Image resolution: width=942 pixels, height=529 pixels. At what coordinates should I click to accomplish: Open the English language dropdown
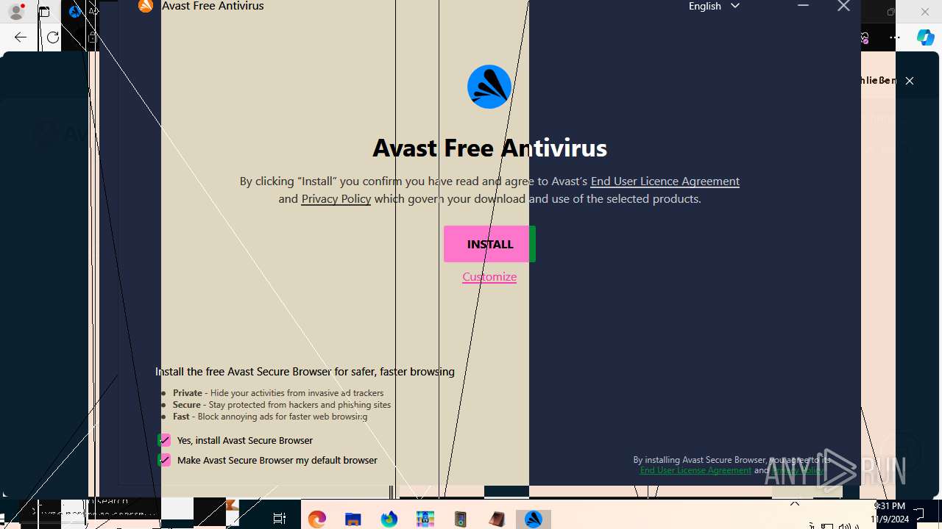click(x=714, y=6)
